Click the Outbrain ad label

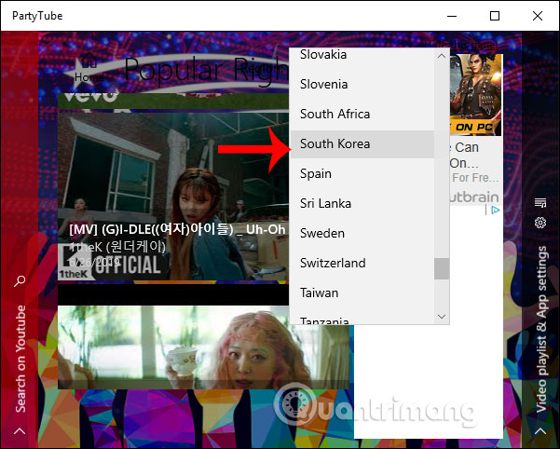(x=474, y=197)
